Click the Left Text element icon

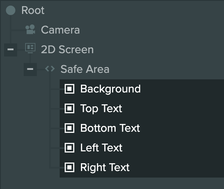(x=69, y=148)
